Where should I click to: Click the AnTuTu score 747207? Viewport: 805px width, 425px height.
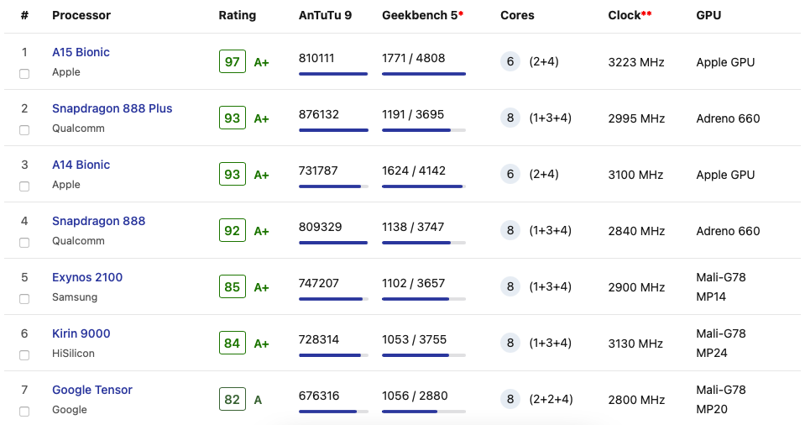[319, 283]
